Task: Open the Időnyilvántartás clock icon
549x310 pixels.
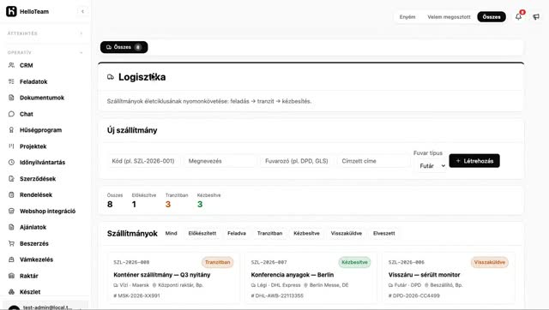Action: [11, 162]
